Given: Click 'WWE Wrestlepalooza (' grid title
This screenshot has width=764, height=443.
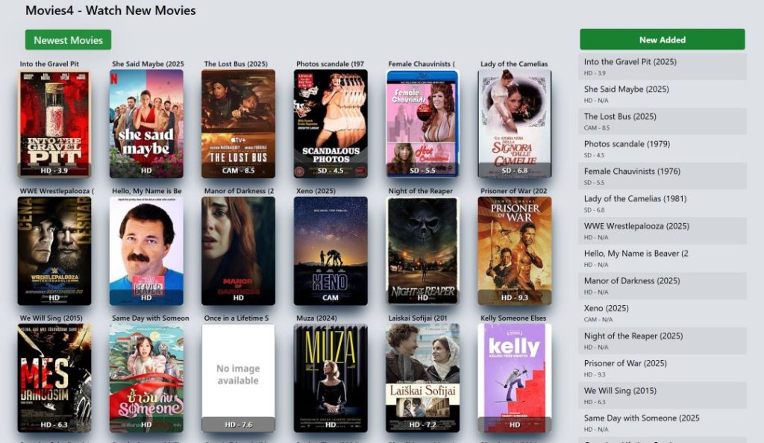Looking at the screenshot, I should tap(57, 191).
